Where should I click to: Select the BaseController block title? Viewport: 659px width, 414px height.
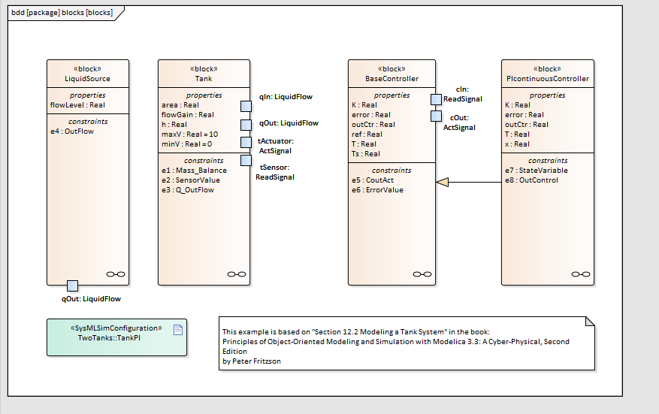point(391,79)
